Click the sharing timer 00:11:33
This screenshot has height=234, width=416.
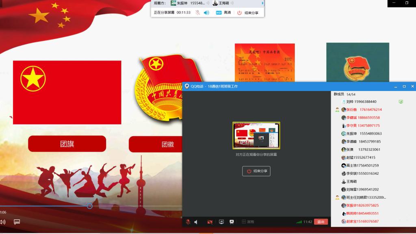pyautogui.click(x=184, y=13)
